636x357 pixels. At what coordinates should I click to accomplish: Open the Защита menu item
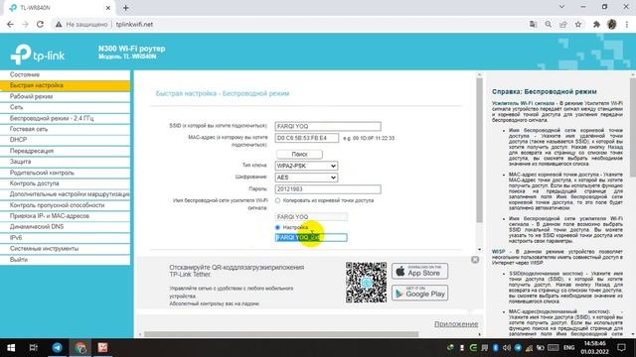click(65, 162)
